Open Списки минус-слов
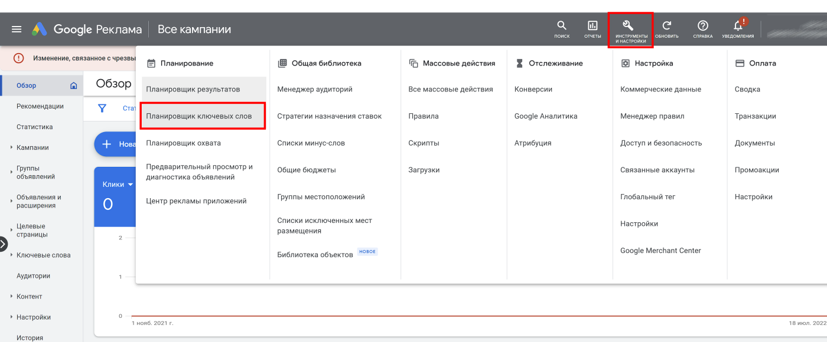 pyautogui.click(x=311, y=143)
